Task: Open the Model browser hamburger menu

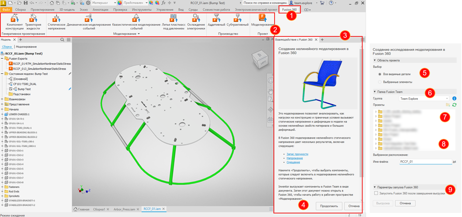Action: 69,40
